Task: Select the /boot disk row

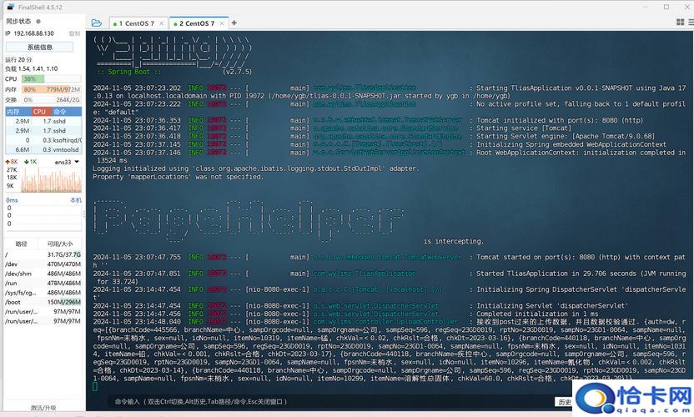Action: pos(43,303)
